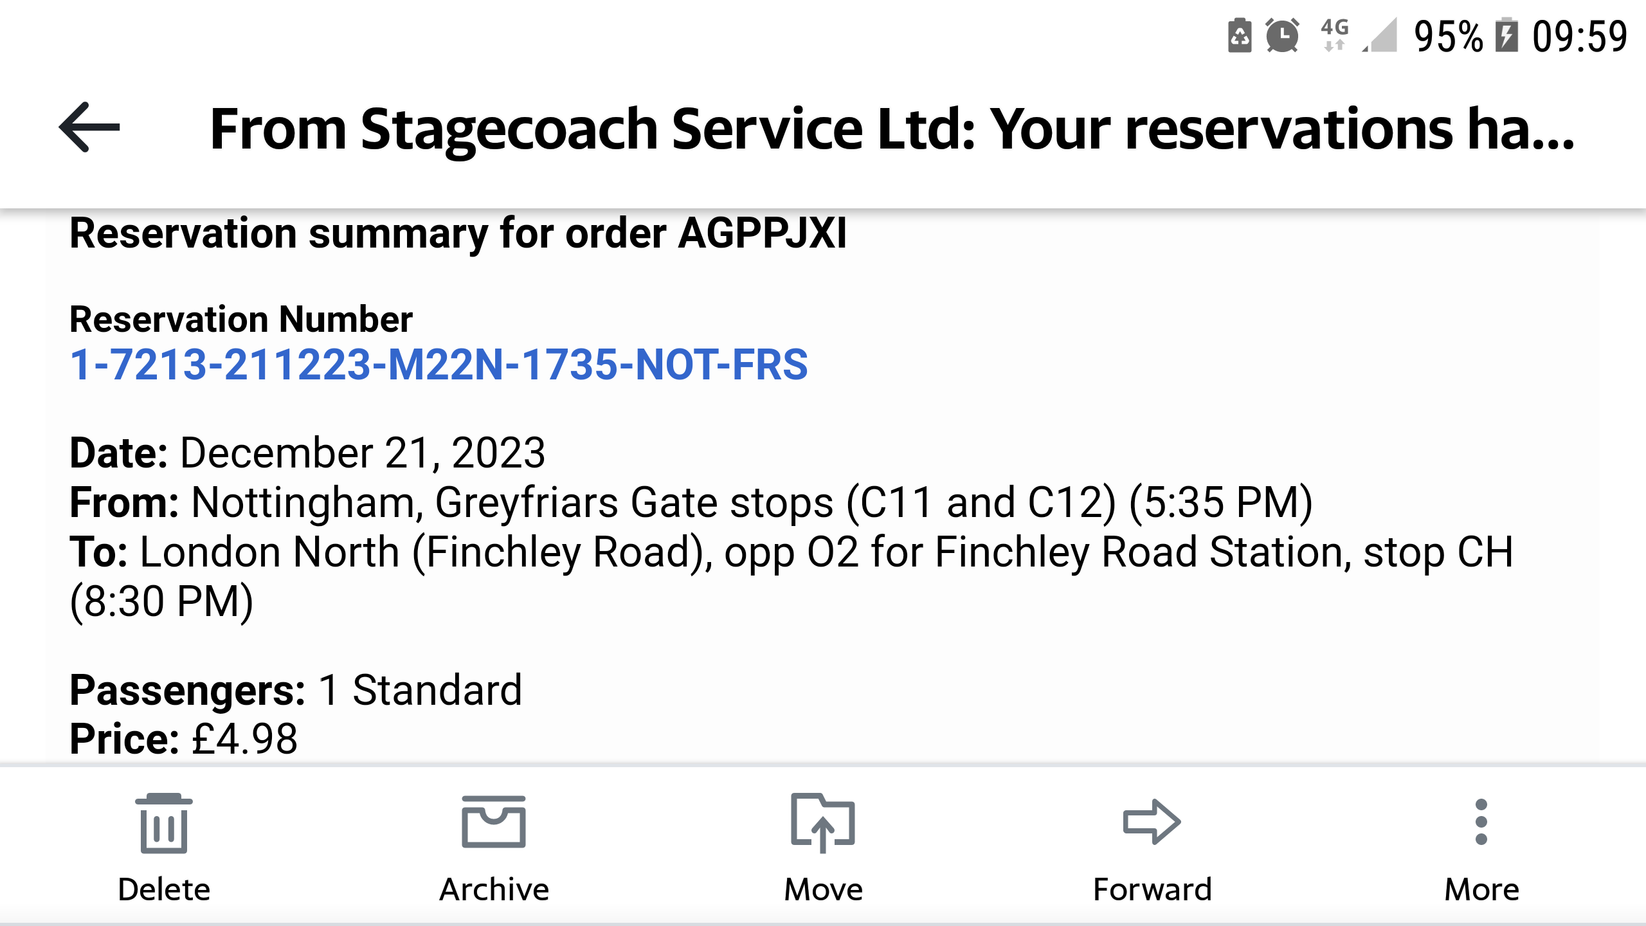
Task: Tap the Forward label
Action: pyautogui.click(x=1152, y=889)
